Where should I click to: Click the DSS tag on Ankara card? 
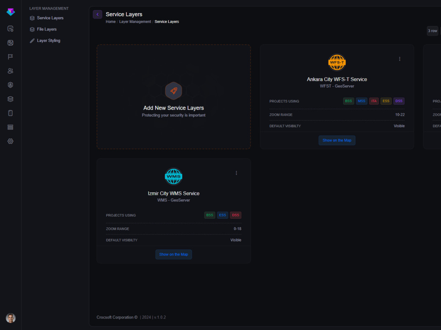click(399, 101)
